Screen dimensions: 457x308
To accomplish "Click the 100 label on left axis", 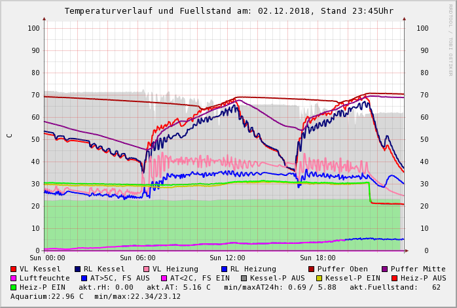I will point(33,28).
